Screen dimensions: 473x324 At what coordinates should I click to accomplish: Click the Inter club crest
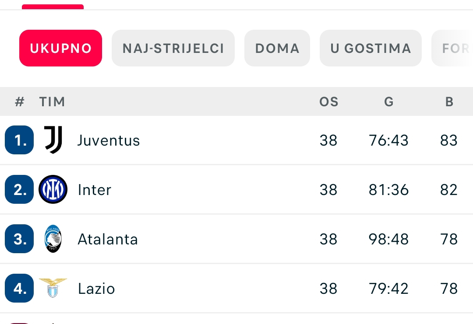53,189
